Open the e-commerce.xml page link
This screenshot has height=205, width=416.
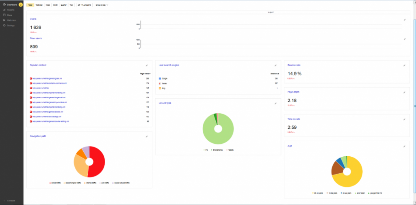click(49, 83)
